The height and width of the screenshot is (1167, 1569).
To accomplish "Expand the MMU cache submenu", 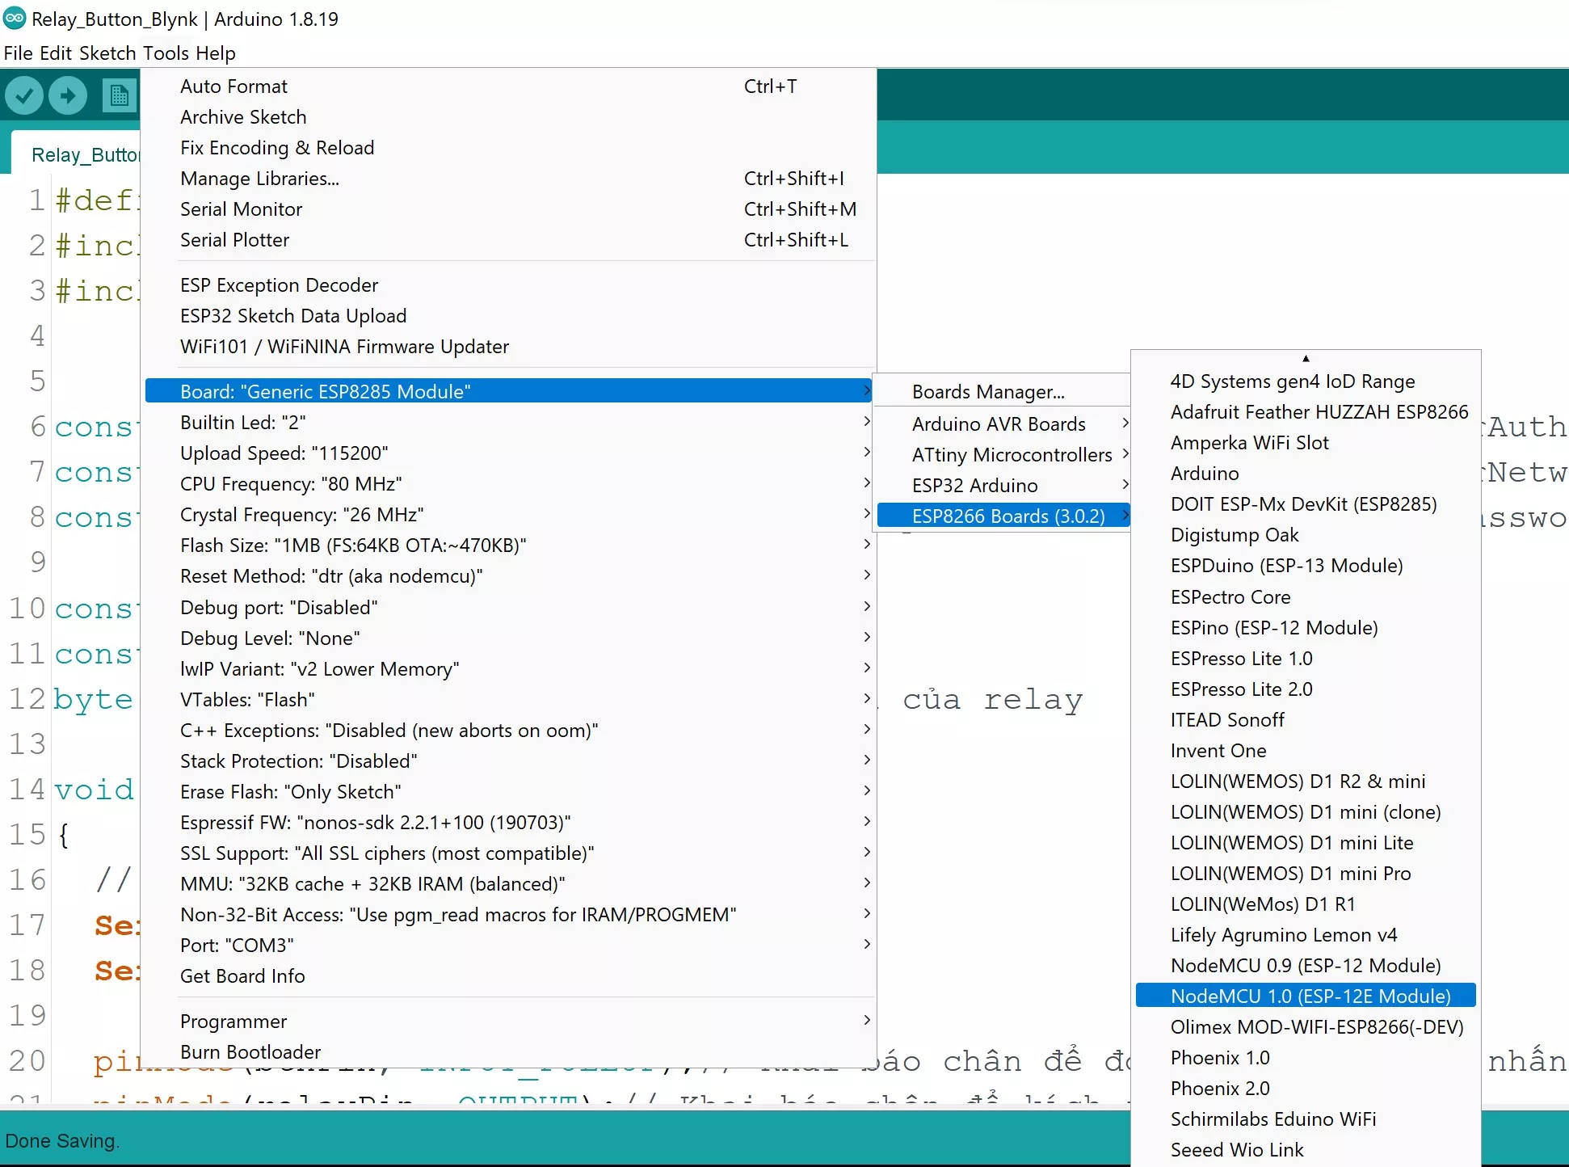I will [x=509, y=884].
